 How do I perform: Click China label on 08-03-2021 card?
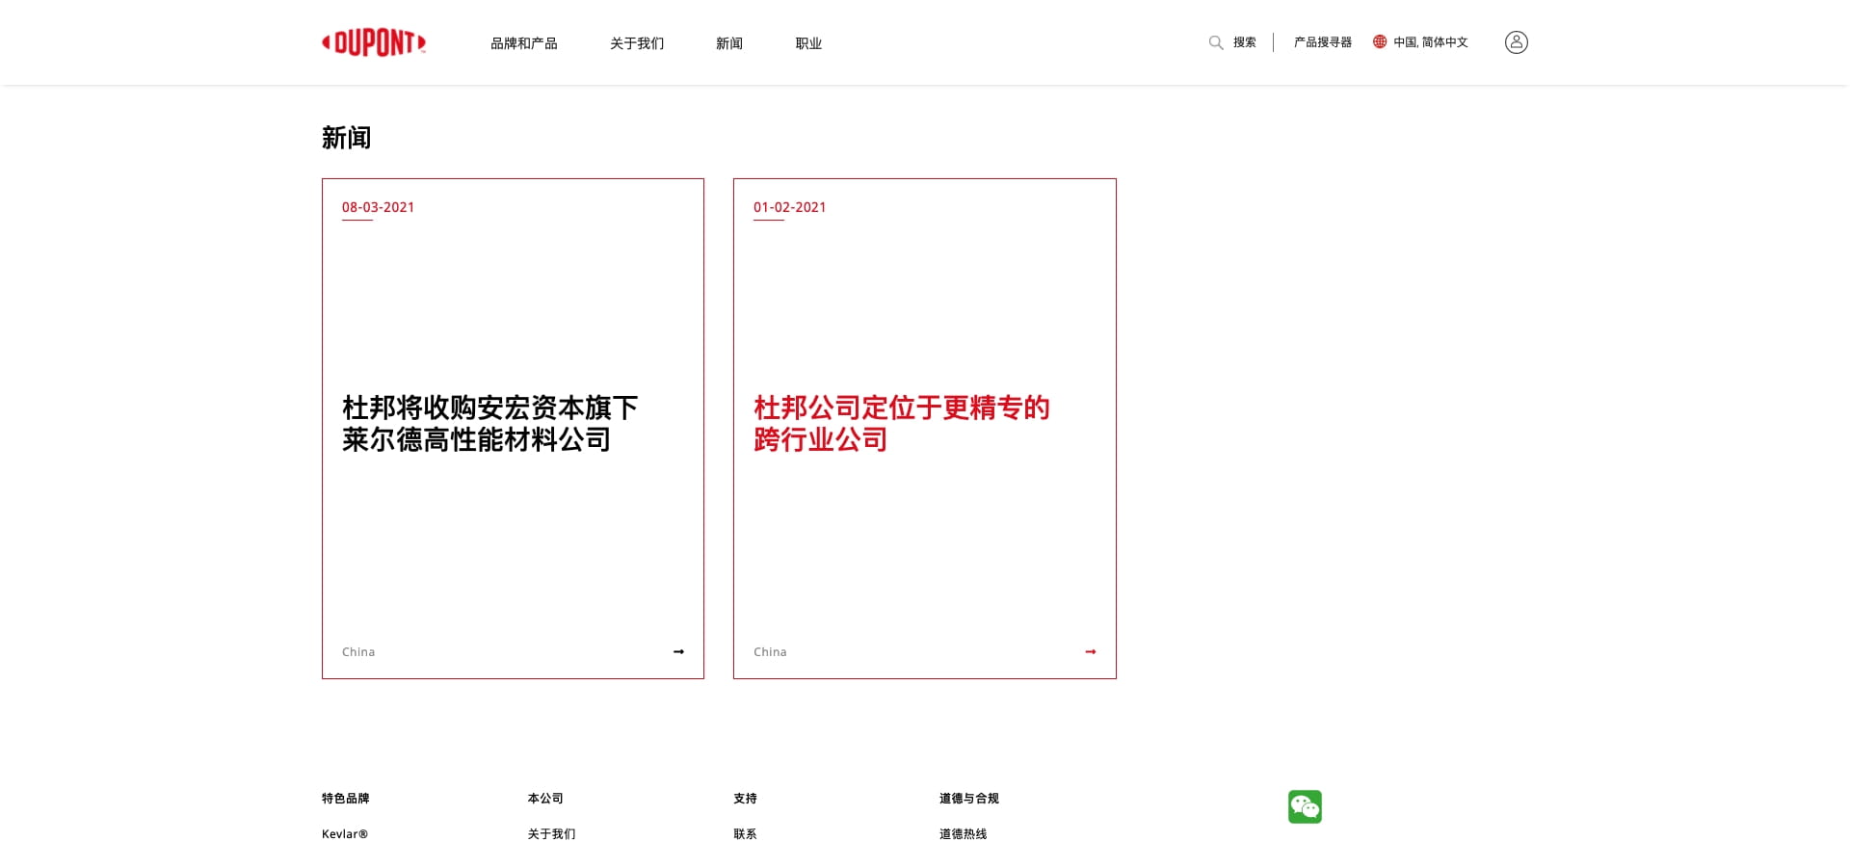(357, 652)
